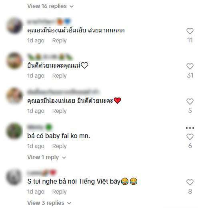This screenshot has width=204, height=208.
Task: Like the comment with 31 likes
Action: (x=190, y=66)
